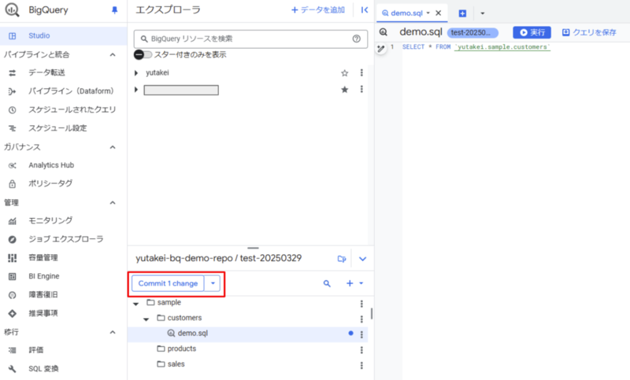Viewport: 630px width, 380px height.
Task: Open the Studio page
Action: [x=64, y=35]
